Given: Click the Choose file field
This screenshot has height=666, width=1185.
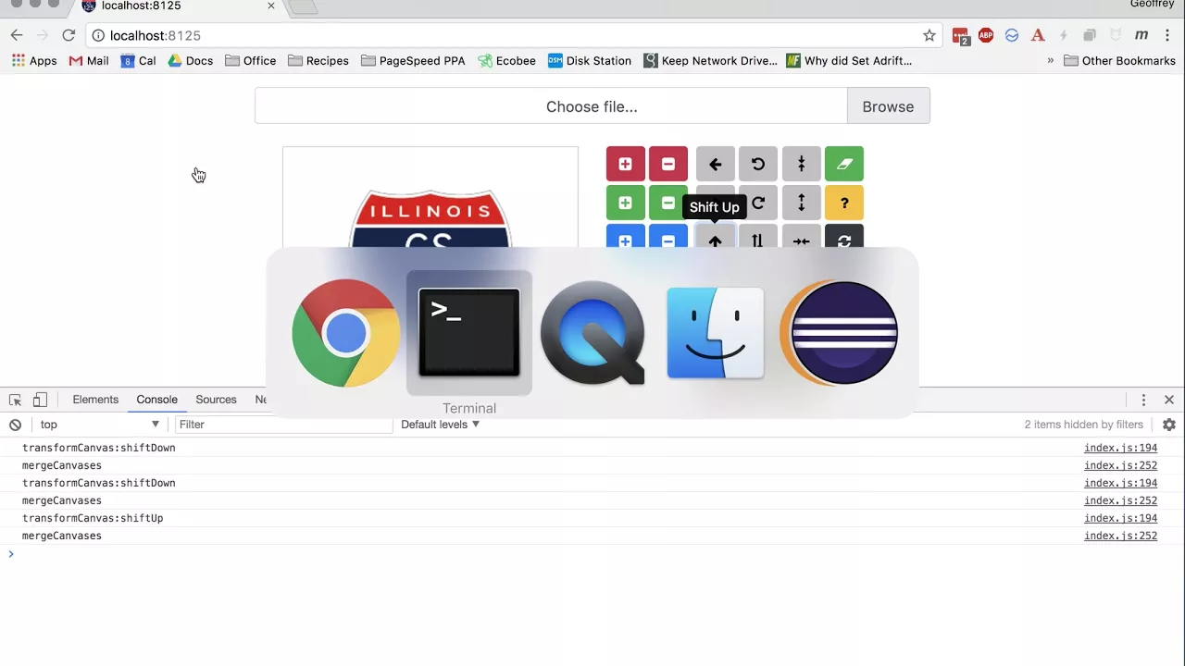Looking at the screenshot, I should (551, 106).
